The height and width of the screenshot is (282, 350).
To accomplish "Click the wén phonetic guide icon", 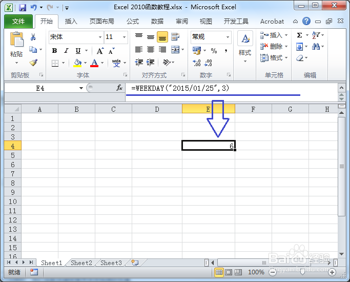I will (116, 63).
